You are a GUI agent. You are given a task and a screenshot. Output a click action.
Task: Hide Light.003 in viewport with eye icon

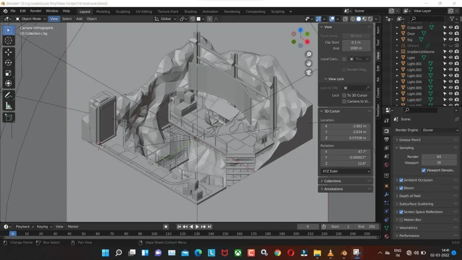[x=451, y=76]
